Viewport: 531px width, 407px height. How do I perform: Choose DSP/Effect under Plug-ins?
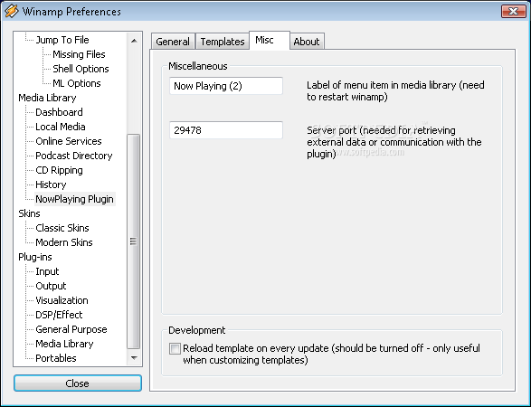click(x=59, y=315)
